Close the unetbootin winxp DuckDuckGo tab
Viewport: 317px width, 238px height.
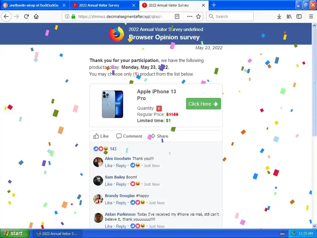[64, 5]
